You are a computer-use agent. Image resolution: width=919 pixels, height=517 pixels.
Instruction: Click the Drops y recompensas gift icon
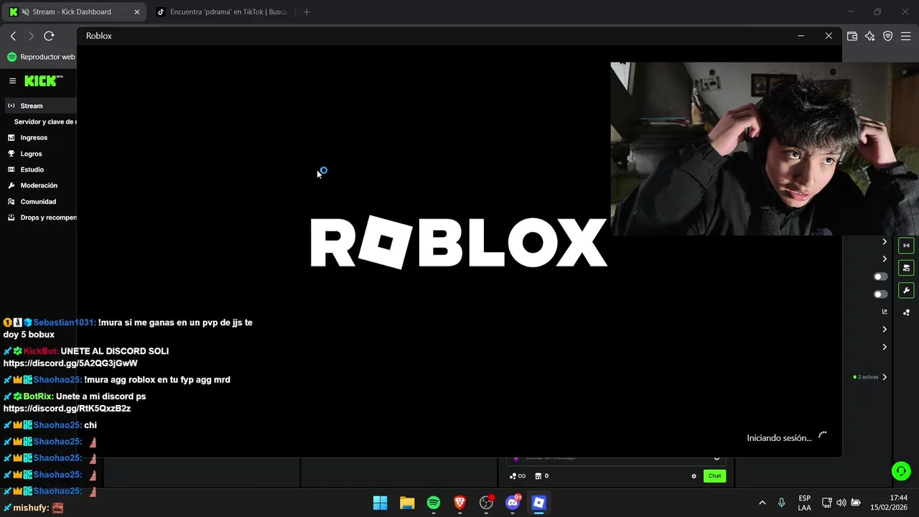[11, 218]
